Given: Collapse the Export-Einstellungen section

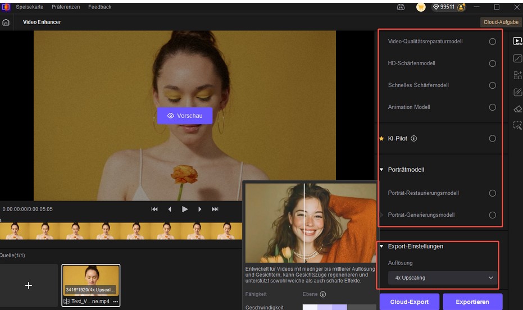Looking at the screenshot, I should click(x=382, y=247).
